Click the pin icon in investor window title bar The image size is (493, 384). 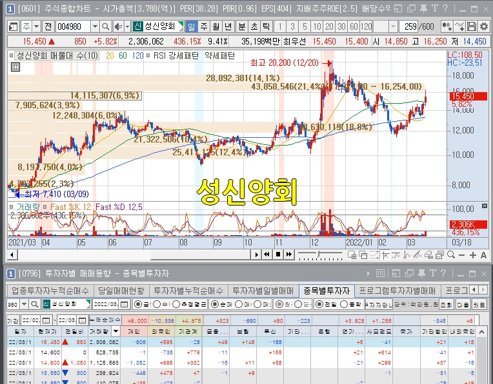tap(421, 273)
